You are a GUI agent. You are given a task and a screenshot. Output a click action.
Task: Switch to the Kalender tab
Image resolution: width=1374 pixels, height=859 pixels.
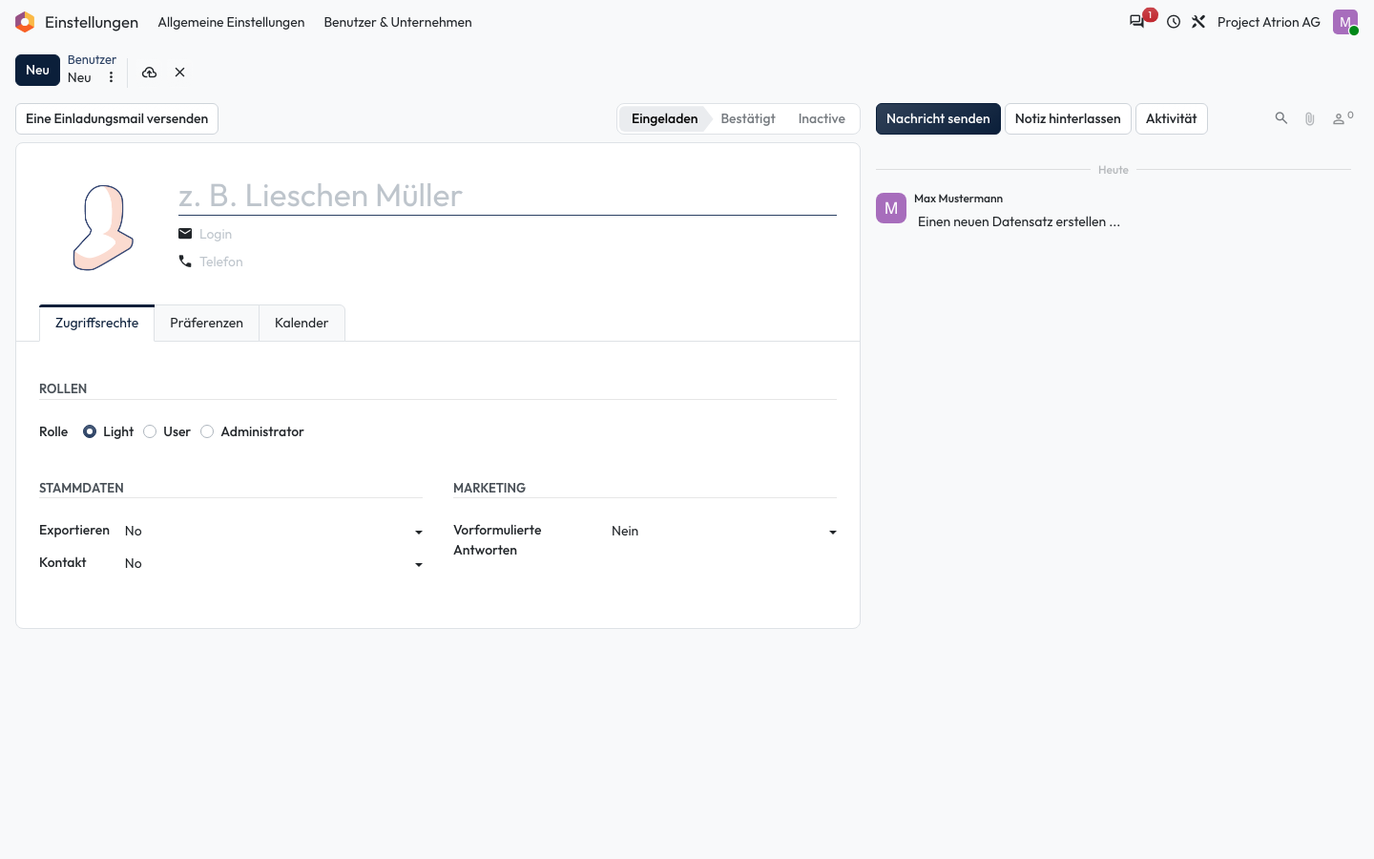click(x=302, y=323)
